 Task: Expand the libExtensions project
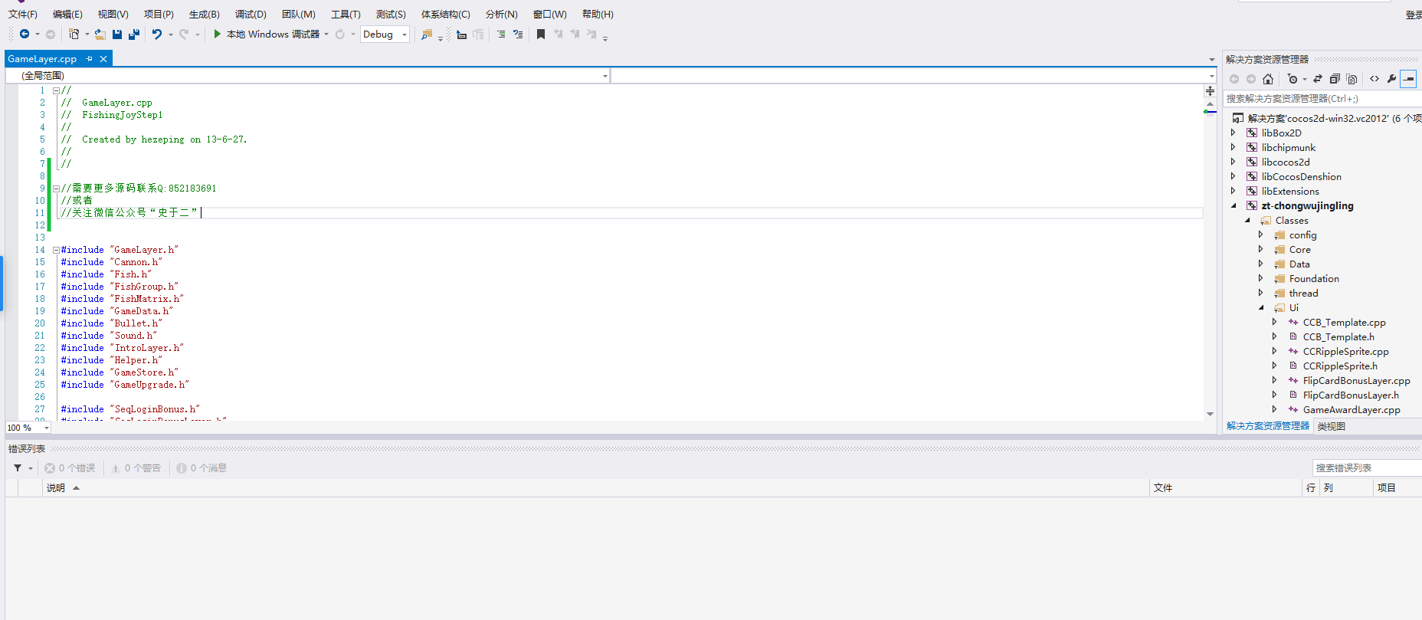pyautogui.click(x=1234, y=191)
